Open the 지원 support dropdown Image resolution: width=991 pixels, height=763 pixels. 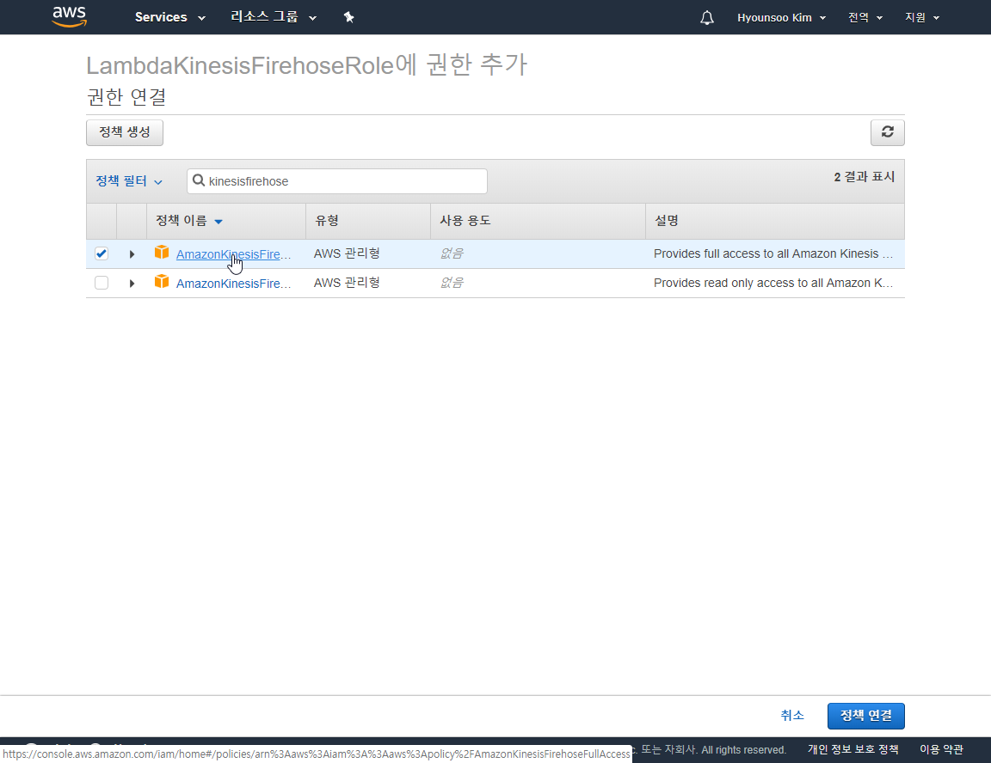tap(922, 18)
